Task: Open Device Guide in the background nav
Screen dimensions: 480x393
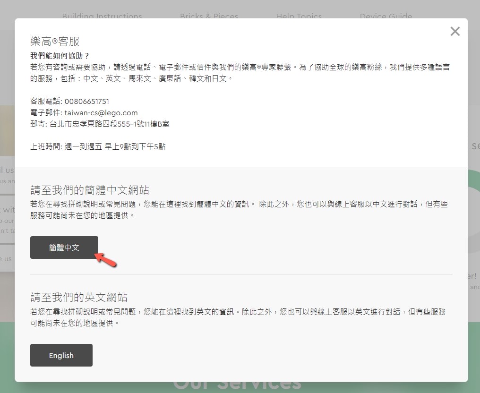Action: point(386,16)
